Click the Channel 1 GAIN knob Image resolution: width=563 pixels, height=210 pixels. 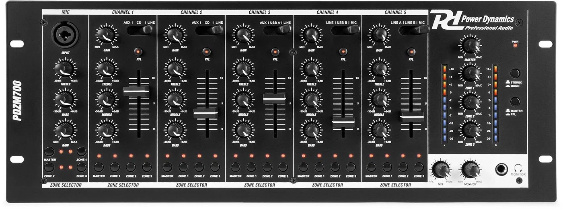105,35
